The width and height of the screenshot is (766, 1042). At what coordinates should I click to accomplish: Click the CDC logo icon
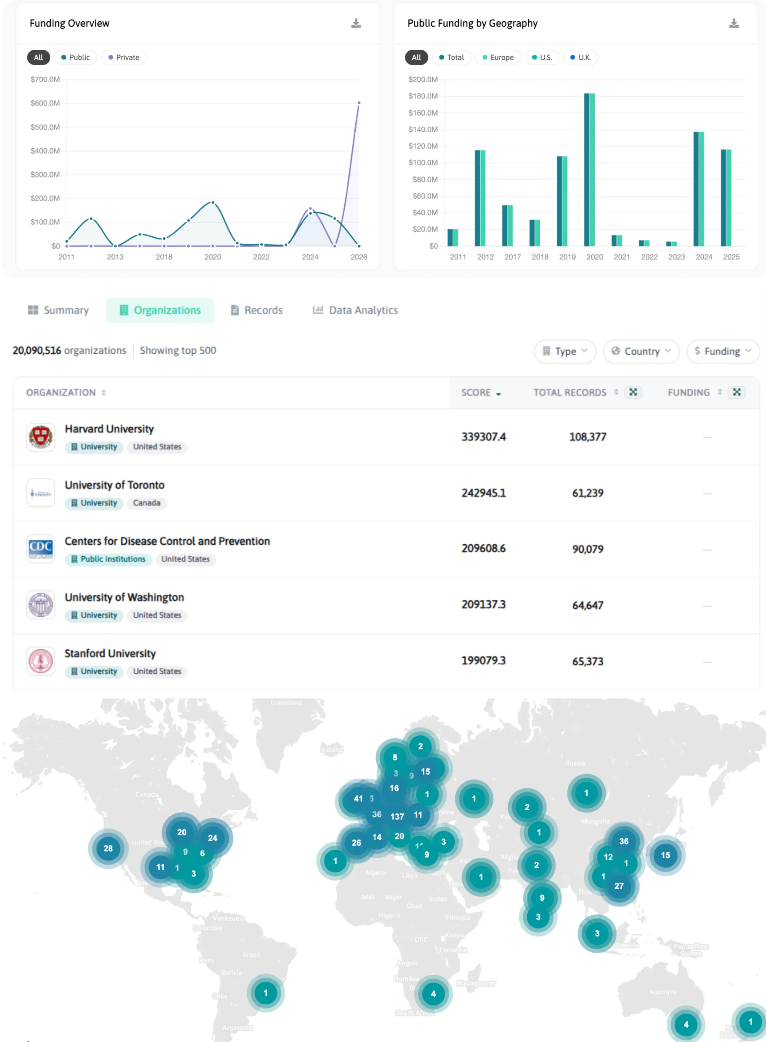[41, 549]
